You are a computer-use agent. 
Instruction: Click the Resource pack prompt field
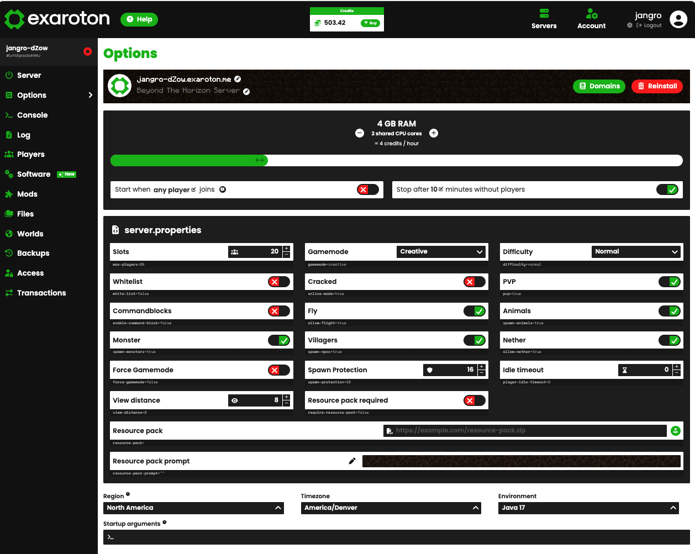[x=522, y=461]
